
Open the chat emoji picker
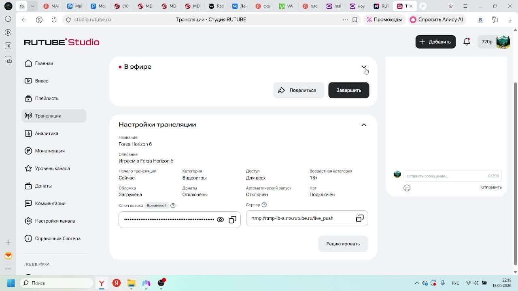click(407, 188)
